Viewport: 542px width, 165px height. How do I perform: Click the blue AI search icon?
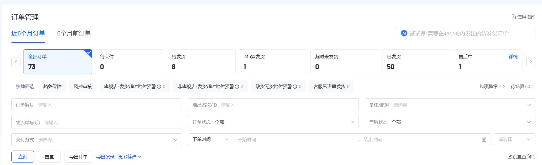coord(404,33)
